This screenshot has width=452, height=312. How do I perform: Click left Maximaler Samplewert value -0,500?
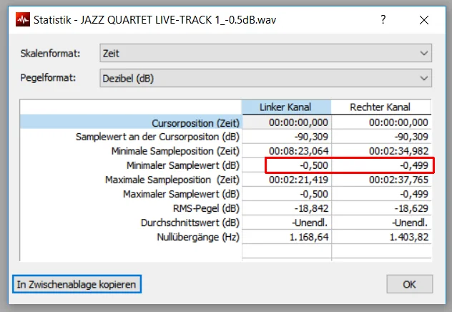pos(287,194)
